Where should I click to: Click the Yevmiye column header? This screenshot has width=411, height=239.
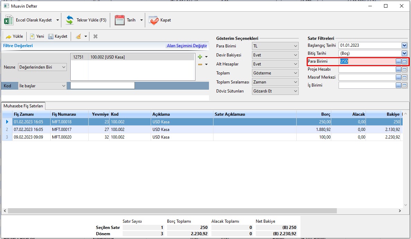click(x=99, y=114)
